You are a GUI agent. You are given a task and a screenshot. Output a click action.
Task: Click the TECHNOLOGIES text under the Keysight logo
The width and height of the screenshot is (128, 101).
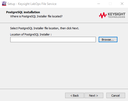tap(116, 17)
